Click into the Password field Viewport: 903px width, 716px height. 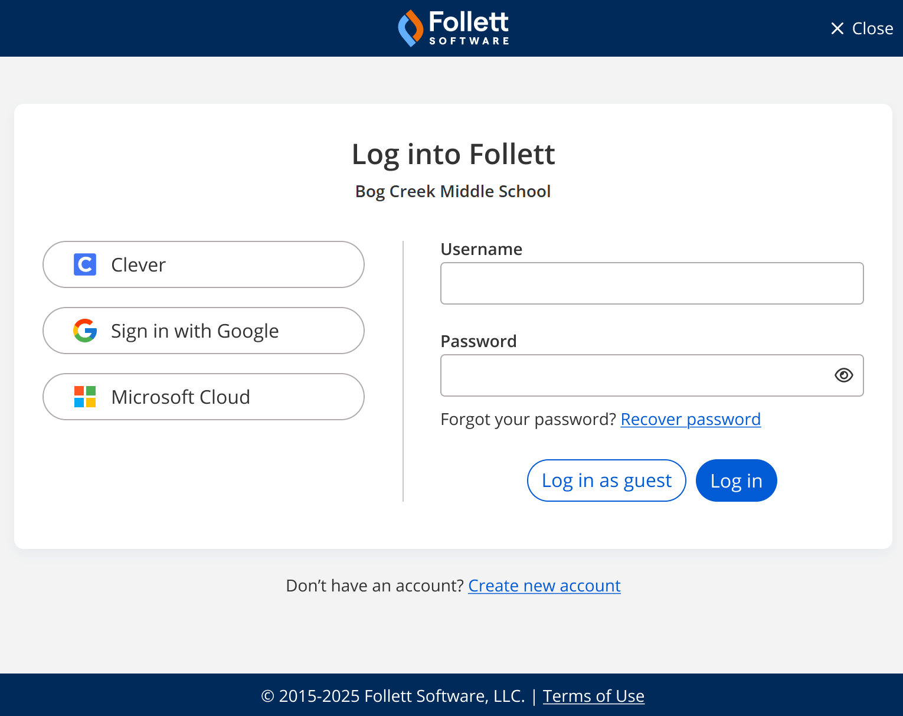tap(620, 375)
